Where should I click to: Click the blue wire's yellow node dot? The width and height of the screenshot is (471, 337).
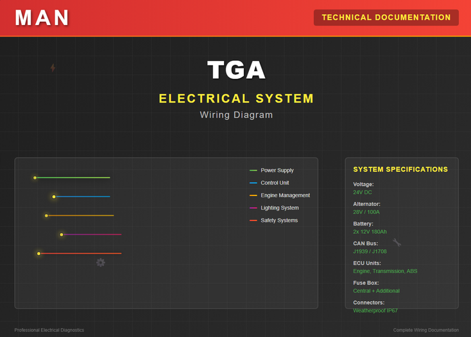[54, 197]
